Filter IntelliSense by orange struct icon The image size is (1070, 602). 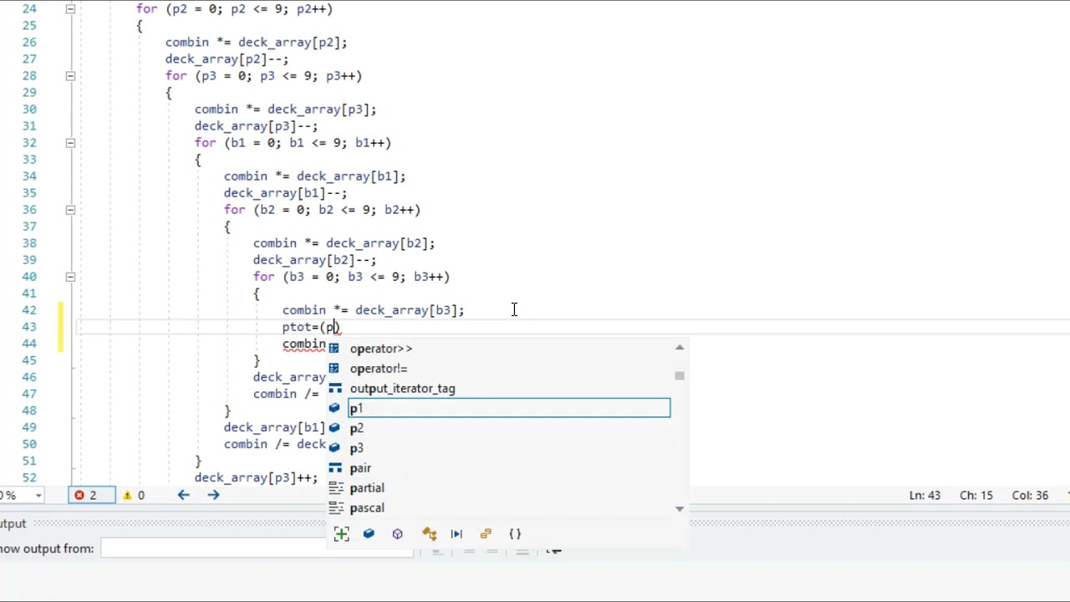486,533
